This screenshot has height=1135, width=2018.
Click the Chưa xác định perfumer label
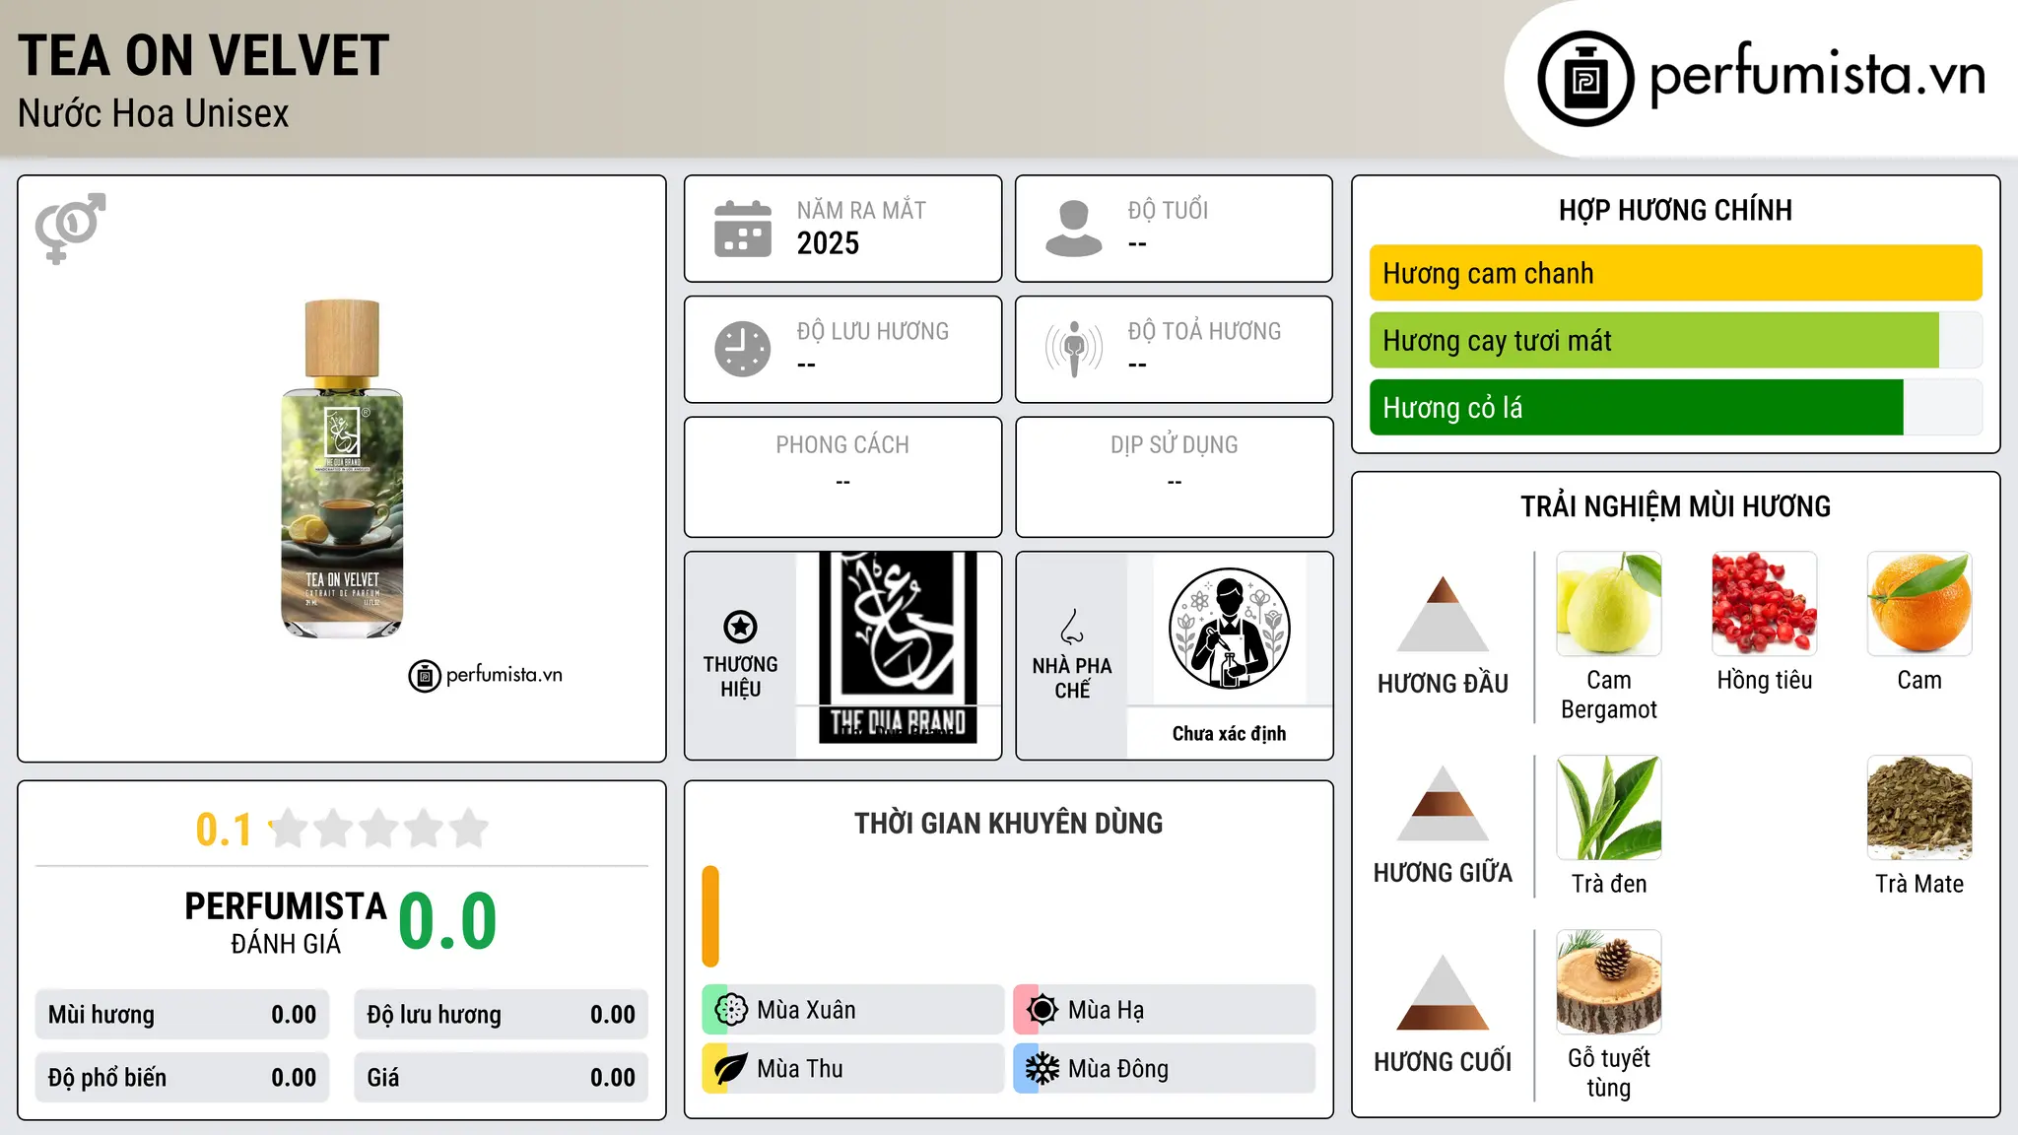point(1229,733)
